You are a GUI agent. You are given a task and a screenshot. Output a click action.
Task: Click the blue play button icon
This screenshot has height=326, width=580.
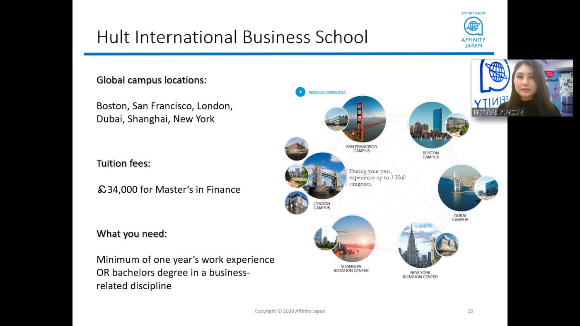(x=300, y=92)
